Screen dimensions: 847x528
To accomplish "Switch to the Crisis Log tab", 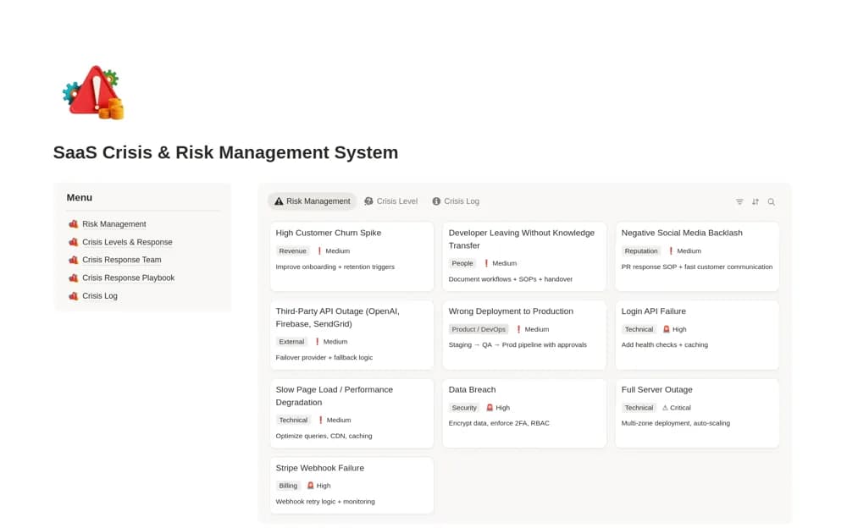I will pyautogui.click(x=456, y=201).
